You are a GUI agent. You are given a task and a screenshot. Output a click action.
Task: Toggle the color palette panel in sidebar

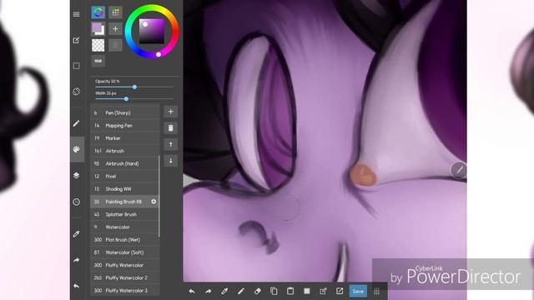pos(77,149)
